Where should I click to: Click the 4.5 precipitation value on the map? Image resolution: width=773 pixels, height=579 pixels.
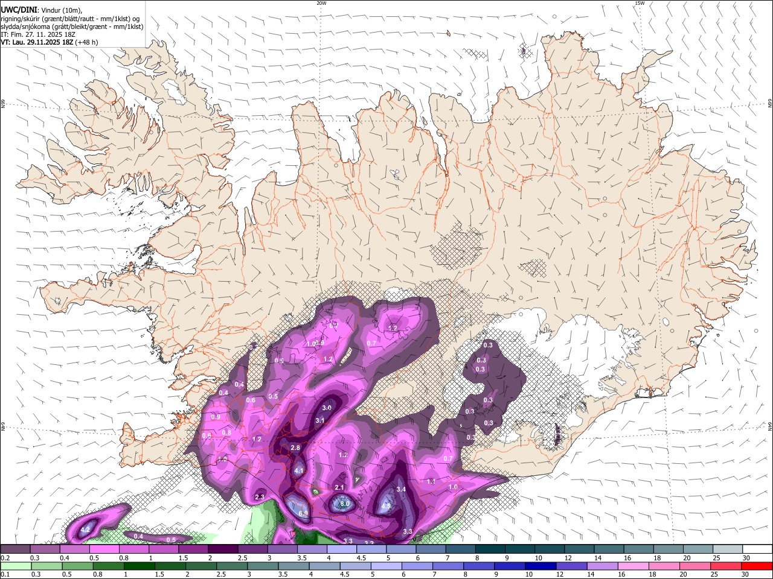386,507
